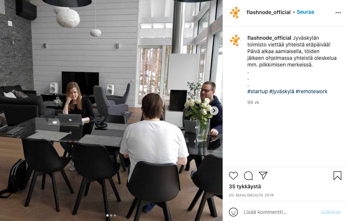Open the #startup hashtag
The height and width of the screenshot is (221, 346).
pos(258,91)
